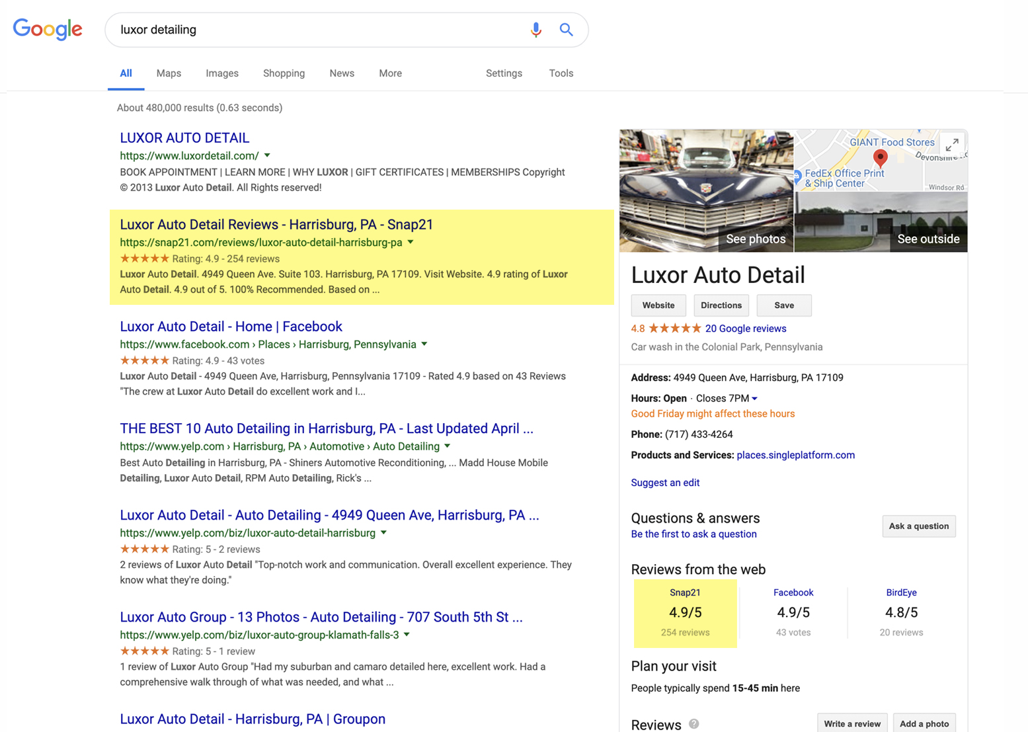Switch to the News tab

point(342,73)
